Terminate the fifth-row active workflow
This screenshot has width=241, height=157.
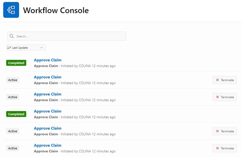(x=225, y=131)
